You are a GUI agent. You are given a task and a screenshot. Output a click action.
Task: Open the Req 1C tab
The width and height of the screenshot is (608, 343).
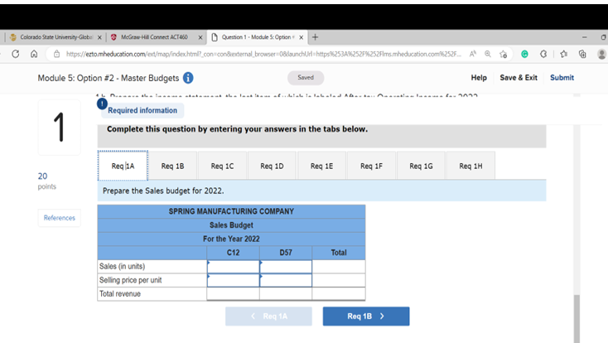pos(222,166)
